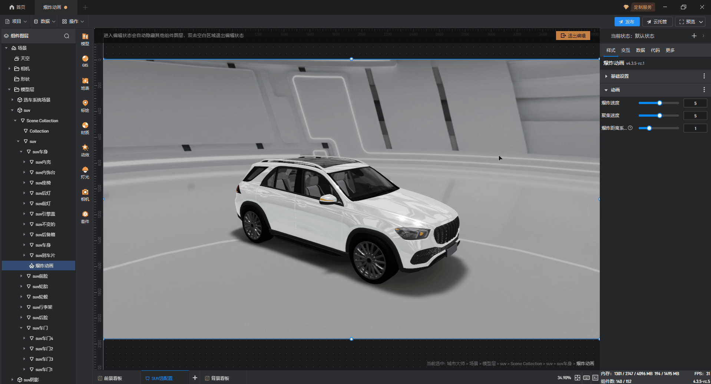Image resolution: width=711 pixels, height=384 pixels.
Task: Switch to the 交互 tab
Action: point(626,50)
